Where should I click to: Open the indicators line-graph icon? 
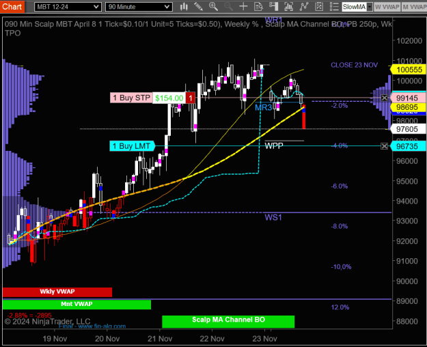point(303,7)
